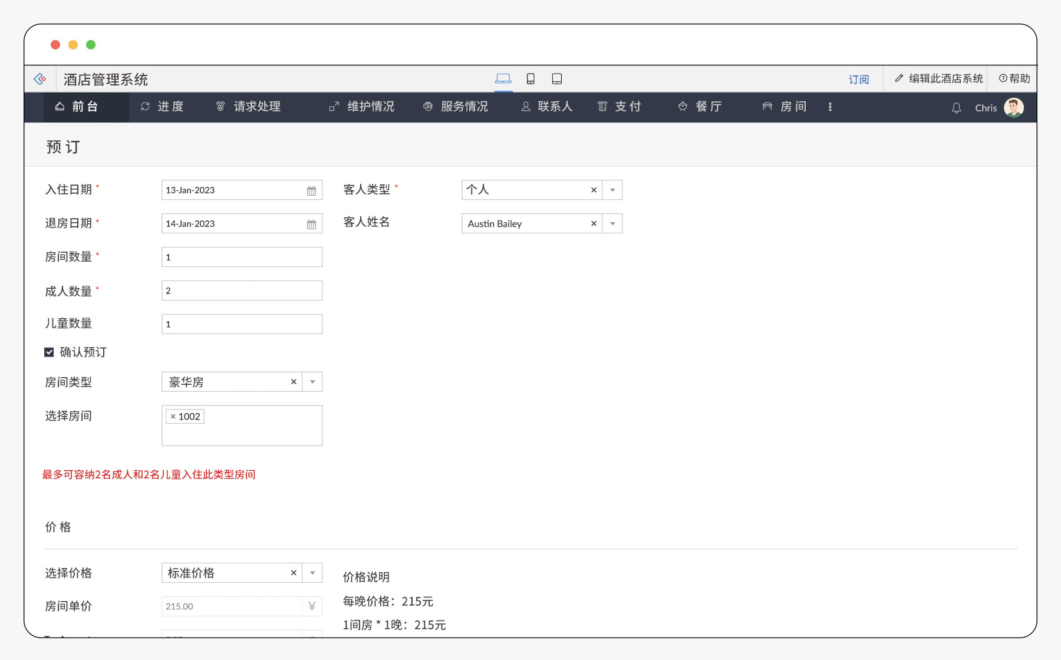This screenshot has width=1061, height=660.
Task: Uncheck the 确认预订 checkbox
Action: pos(50,352)
